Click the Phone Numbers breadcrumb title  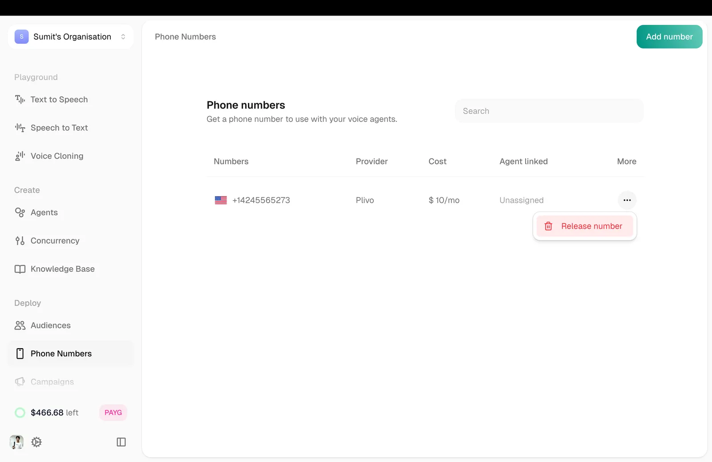tap(185, 36)
